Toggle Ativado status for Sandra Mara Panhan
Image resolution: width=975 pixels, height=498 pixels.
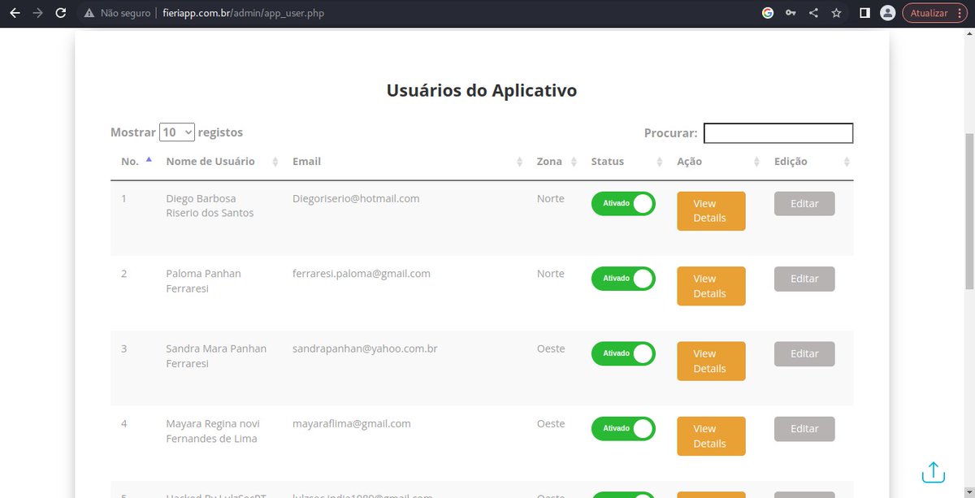click(x=623, y=354)
